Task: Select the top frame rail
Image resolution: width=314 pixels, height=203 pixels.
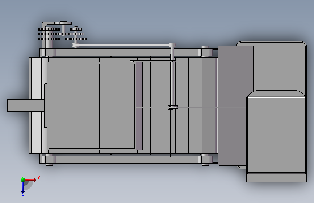Action: point(126,52)
